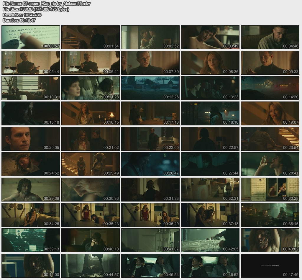Viewport: 302px width, 280px height.
Task: Select the black credits frame at 00:47:49
Action: tap(270, 266)
